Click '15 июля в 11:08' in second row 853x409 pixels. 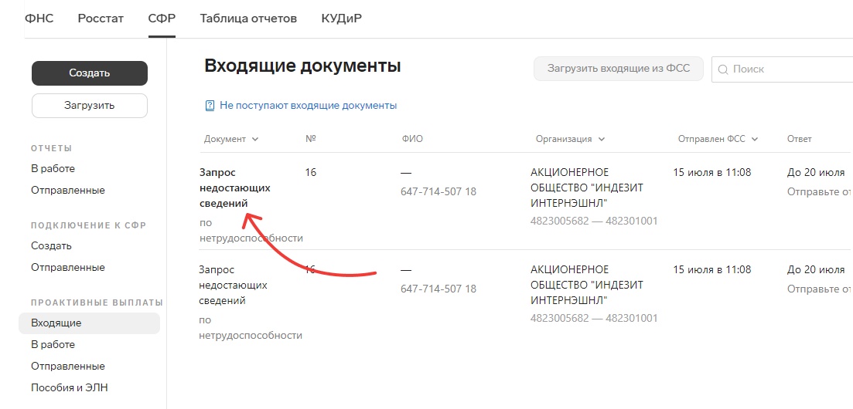click(712, 270)
